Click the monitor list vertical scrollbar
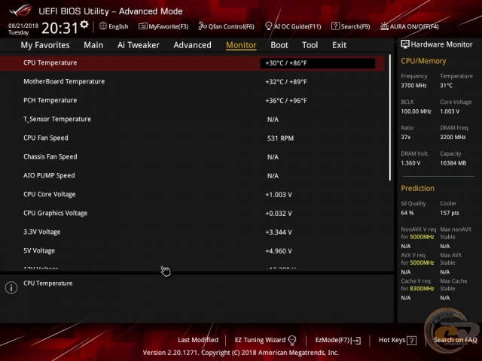 (x=390, y=117)
